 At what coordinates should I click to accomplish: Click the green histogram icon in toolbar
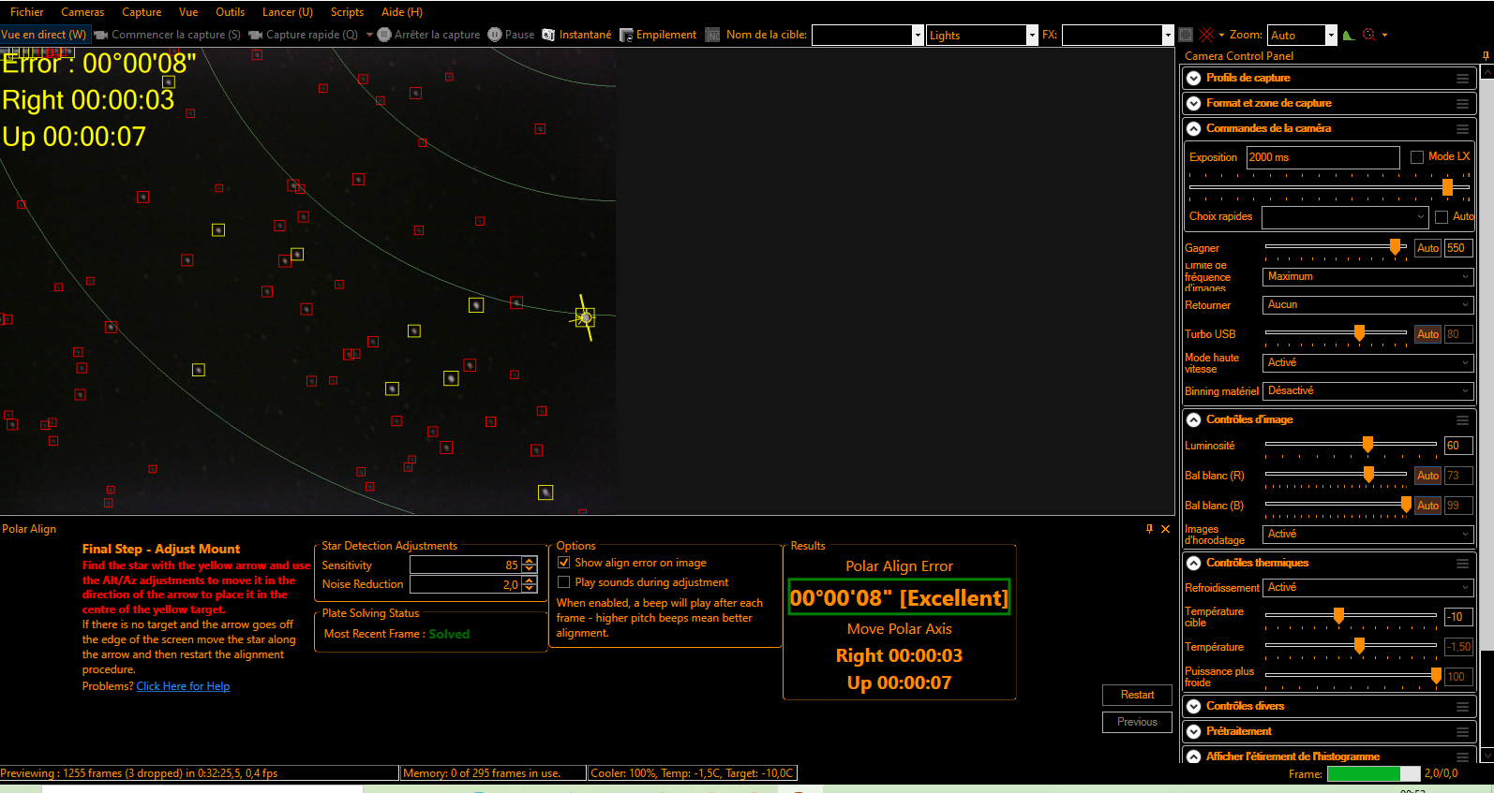click(x=1348, y=35)
